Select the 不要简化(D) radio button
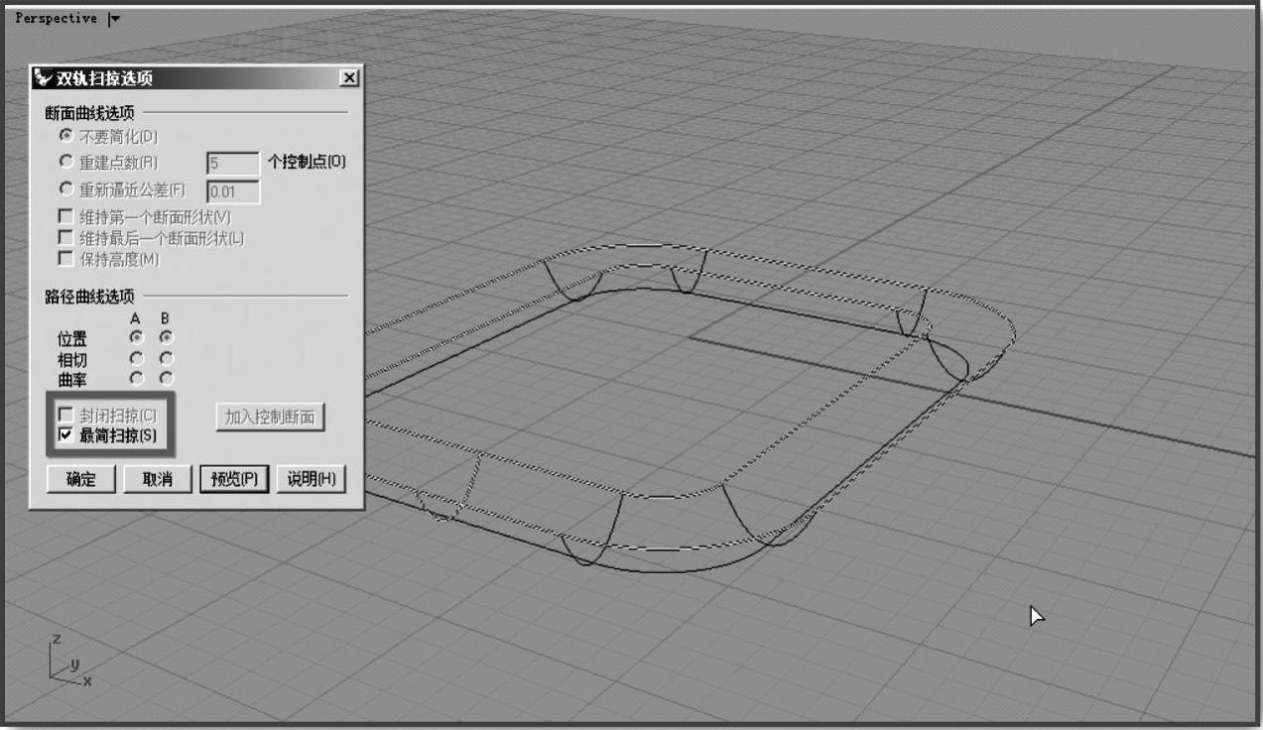 66,136
